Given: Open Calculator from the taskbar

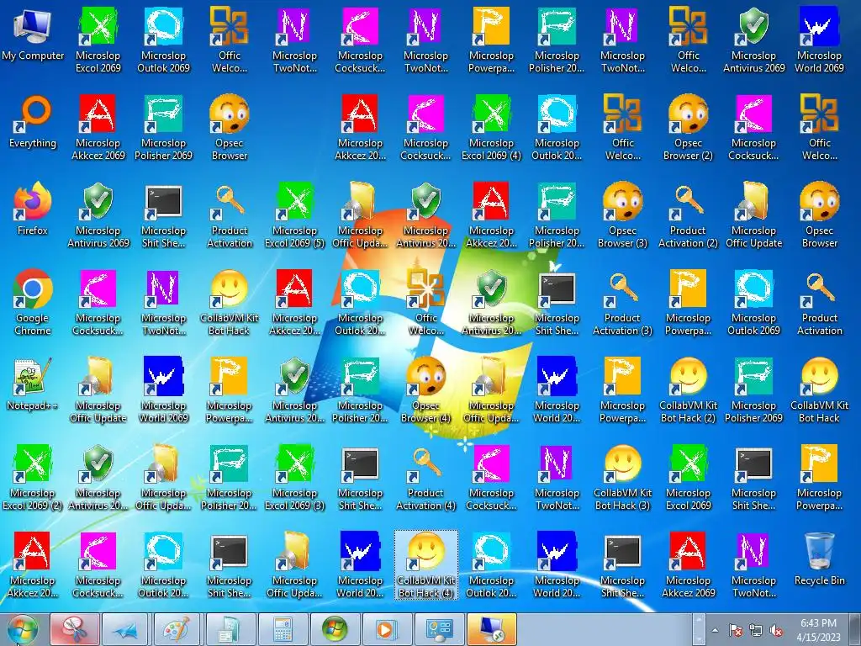Looking at the screenshot, I should [283, 629].
